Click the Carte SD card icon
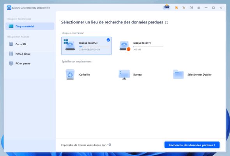Viewport: 230px width, 156px height. click(x=11, y=44)
